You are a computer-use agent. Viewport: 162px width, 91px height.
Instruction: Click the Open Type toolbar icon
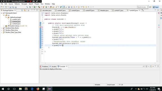(x=51, y=7)
